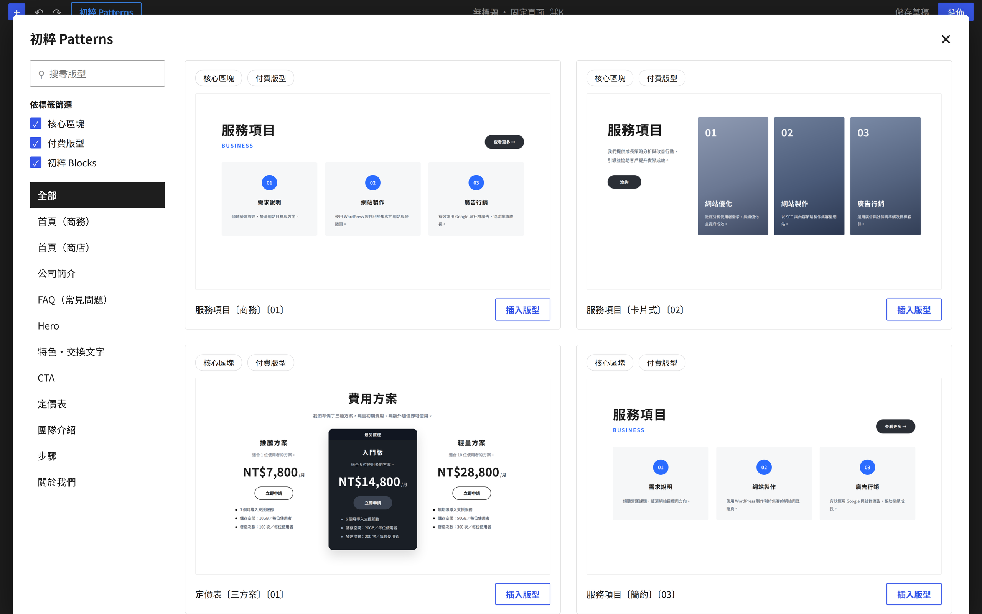
Task: Click 核心區塊 tag on 服務項目〔簡約〕card
Action: click(610, 363)
